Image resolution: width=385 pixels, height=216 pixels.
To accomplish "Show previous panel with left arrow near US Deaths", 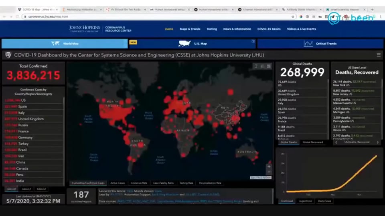I will [x=336, y=142].
